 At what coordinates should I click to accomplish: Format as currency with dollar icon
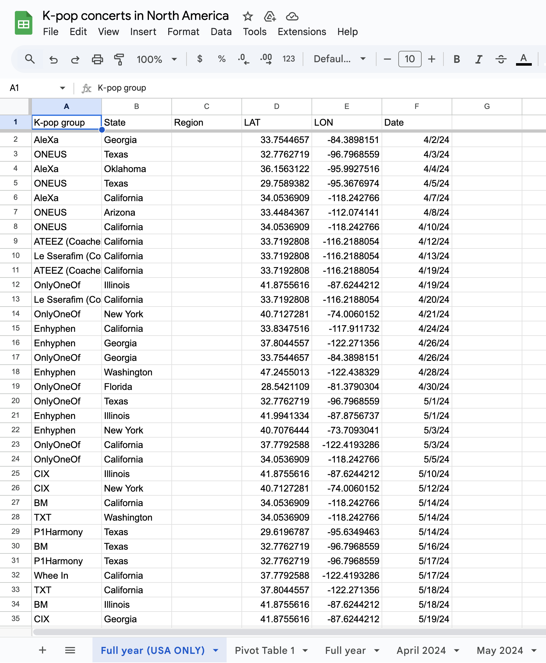[x=199, y=59]
